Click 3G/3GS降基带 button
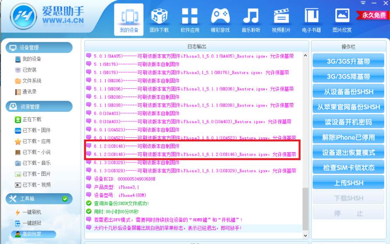Image resolution: width=390 pixels, height=244 pixels. (348, 76)
